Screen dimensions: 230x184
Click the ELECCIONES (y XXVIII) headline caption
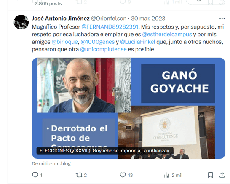pos(105,151)
